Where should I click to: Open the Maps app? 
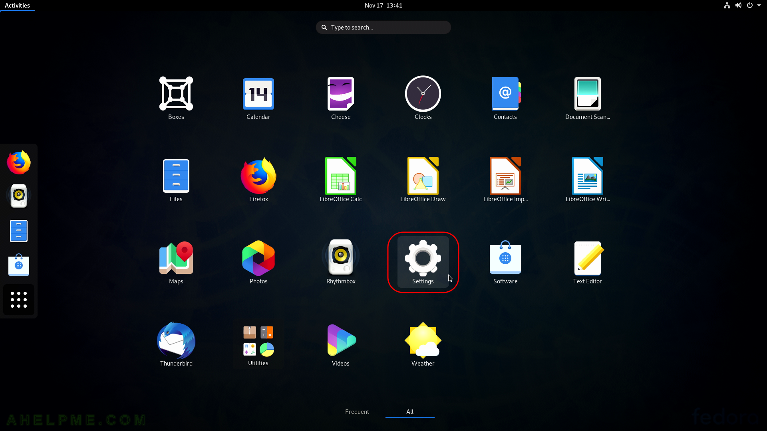[x=176, y=263]
